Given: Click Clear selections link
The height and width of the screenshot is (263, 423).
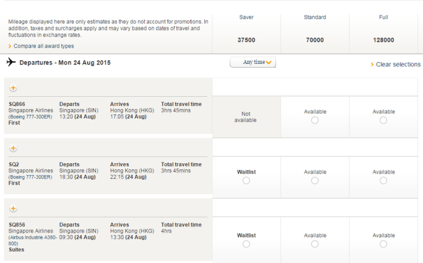Looking at the screenshot, I should point(398,65).
